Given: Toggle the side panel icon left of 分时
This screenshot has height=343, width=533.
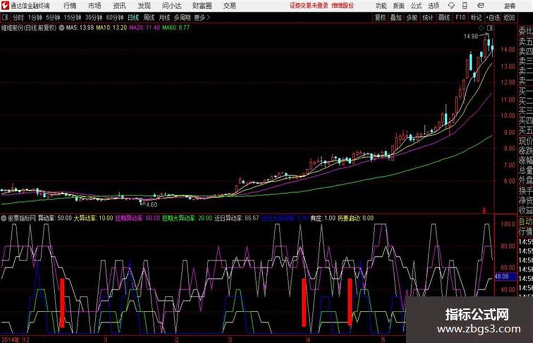Looking at the screenshot, I should (5, 17).
